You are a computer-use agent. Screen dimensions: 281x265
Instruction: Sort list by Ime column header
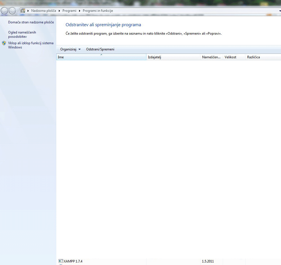click(101, 57)
